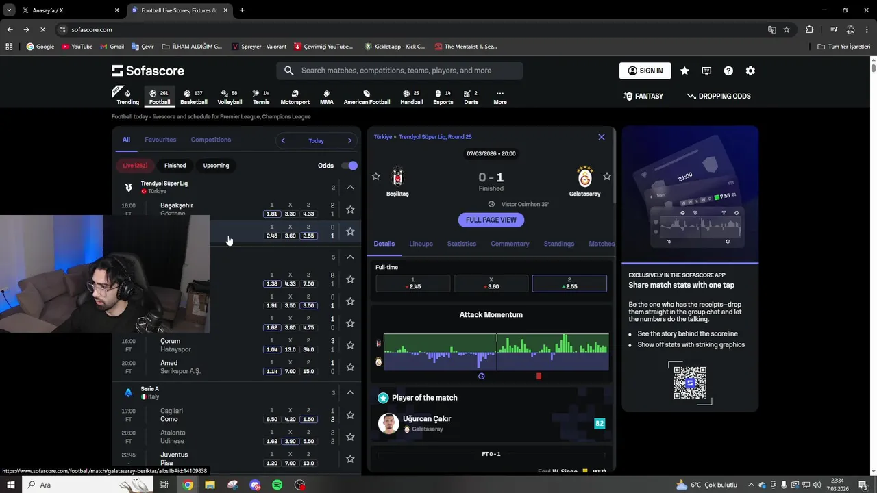The width and height of the screenshot is (877, 493).
Task: Open the Motorsport section
Action: pos(295,97)
